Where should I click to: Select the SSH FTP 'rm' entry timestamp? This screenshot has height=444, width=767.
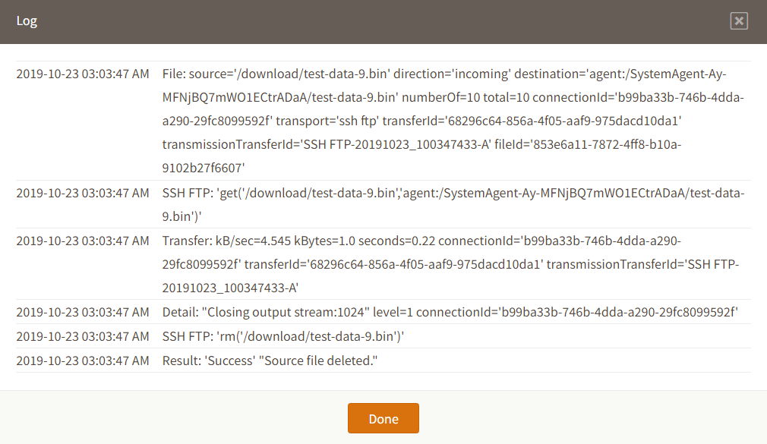point(83,336)
